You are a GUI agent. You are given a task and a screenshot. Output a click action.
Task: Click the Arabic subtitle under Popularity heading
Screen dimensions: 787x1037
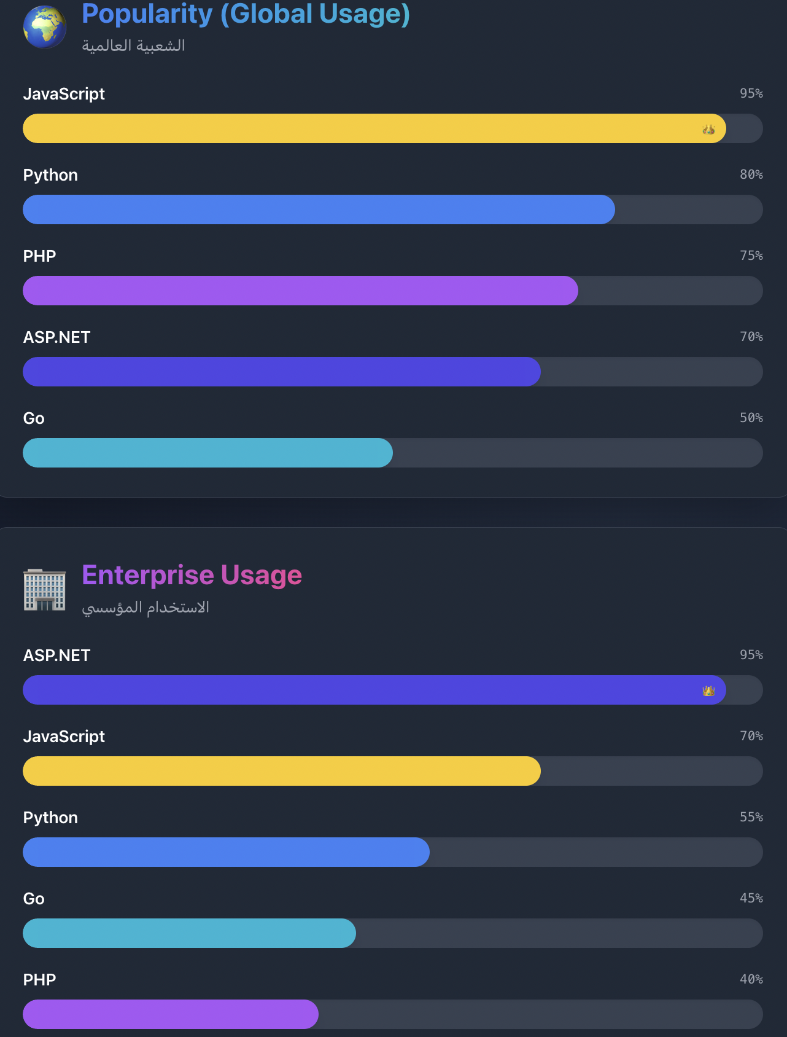tap(133, 46)
